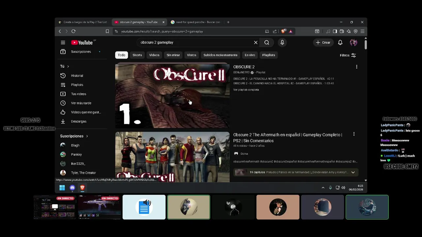The image size is (422, 237).
Task: Open a new browser tab
Action: click(x=228, y=22)
